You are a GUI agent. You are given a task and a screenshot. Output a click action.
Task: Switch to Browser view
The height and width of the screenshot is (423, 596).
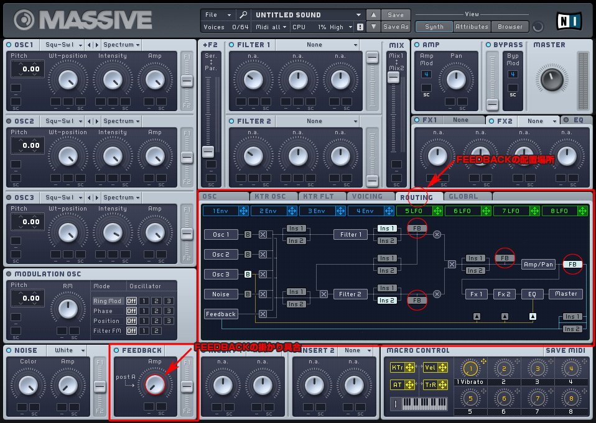(x=510, y=27)
